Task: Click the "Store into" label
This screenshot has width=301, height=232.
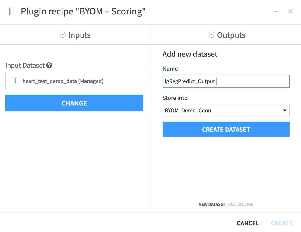Action: point(175,98)
